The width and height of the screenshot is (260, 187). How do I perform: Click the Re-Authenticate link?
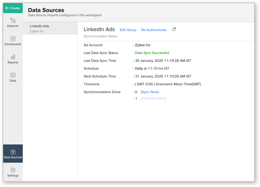pos(154,30)
